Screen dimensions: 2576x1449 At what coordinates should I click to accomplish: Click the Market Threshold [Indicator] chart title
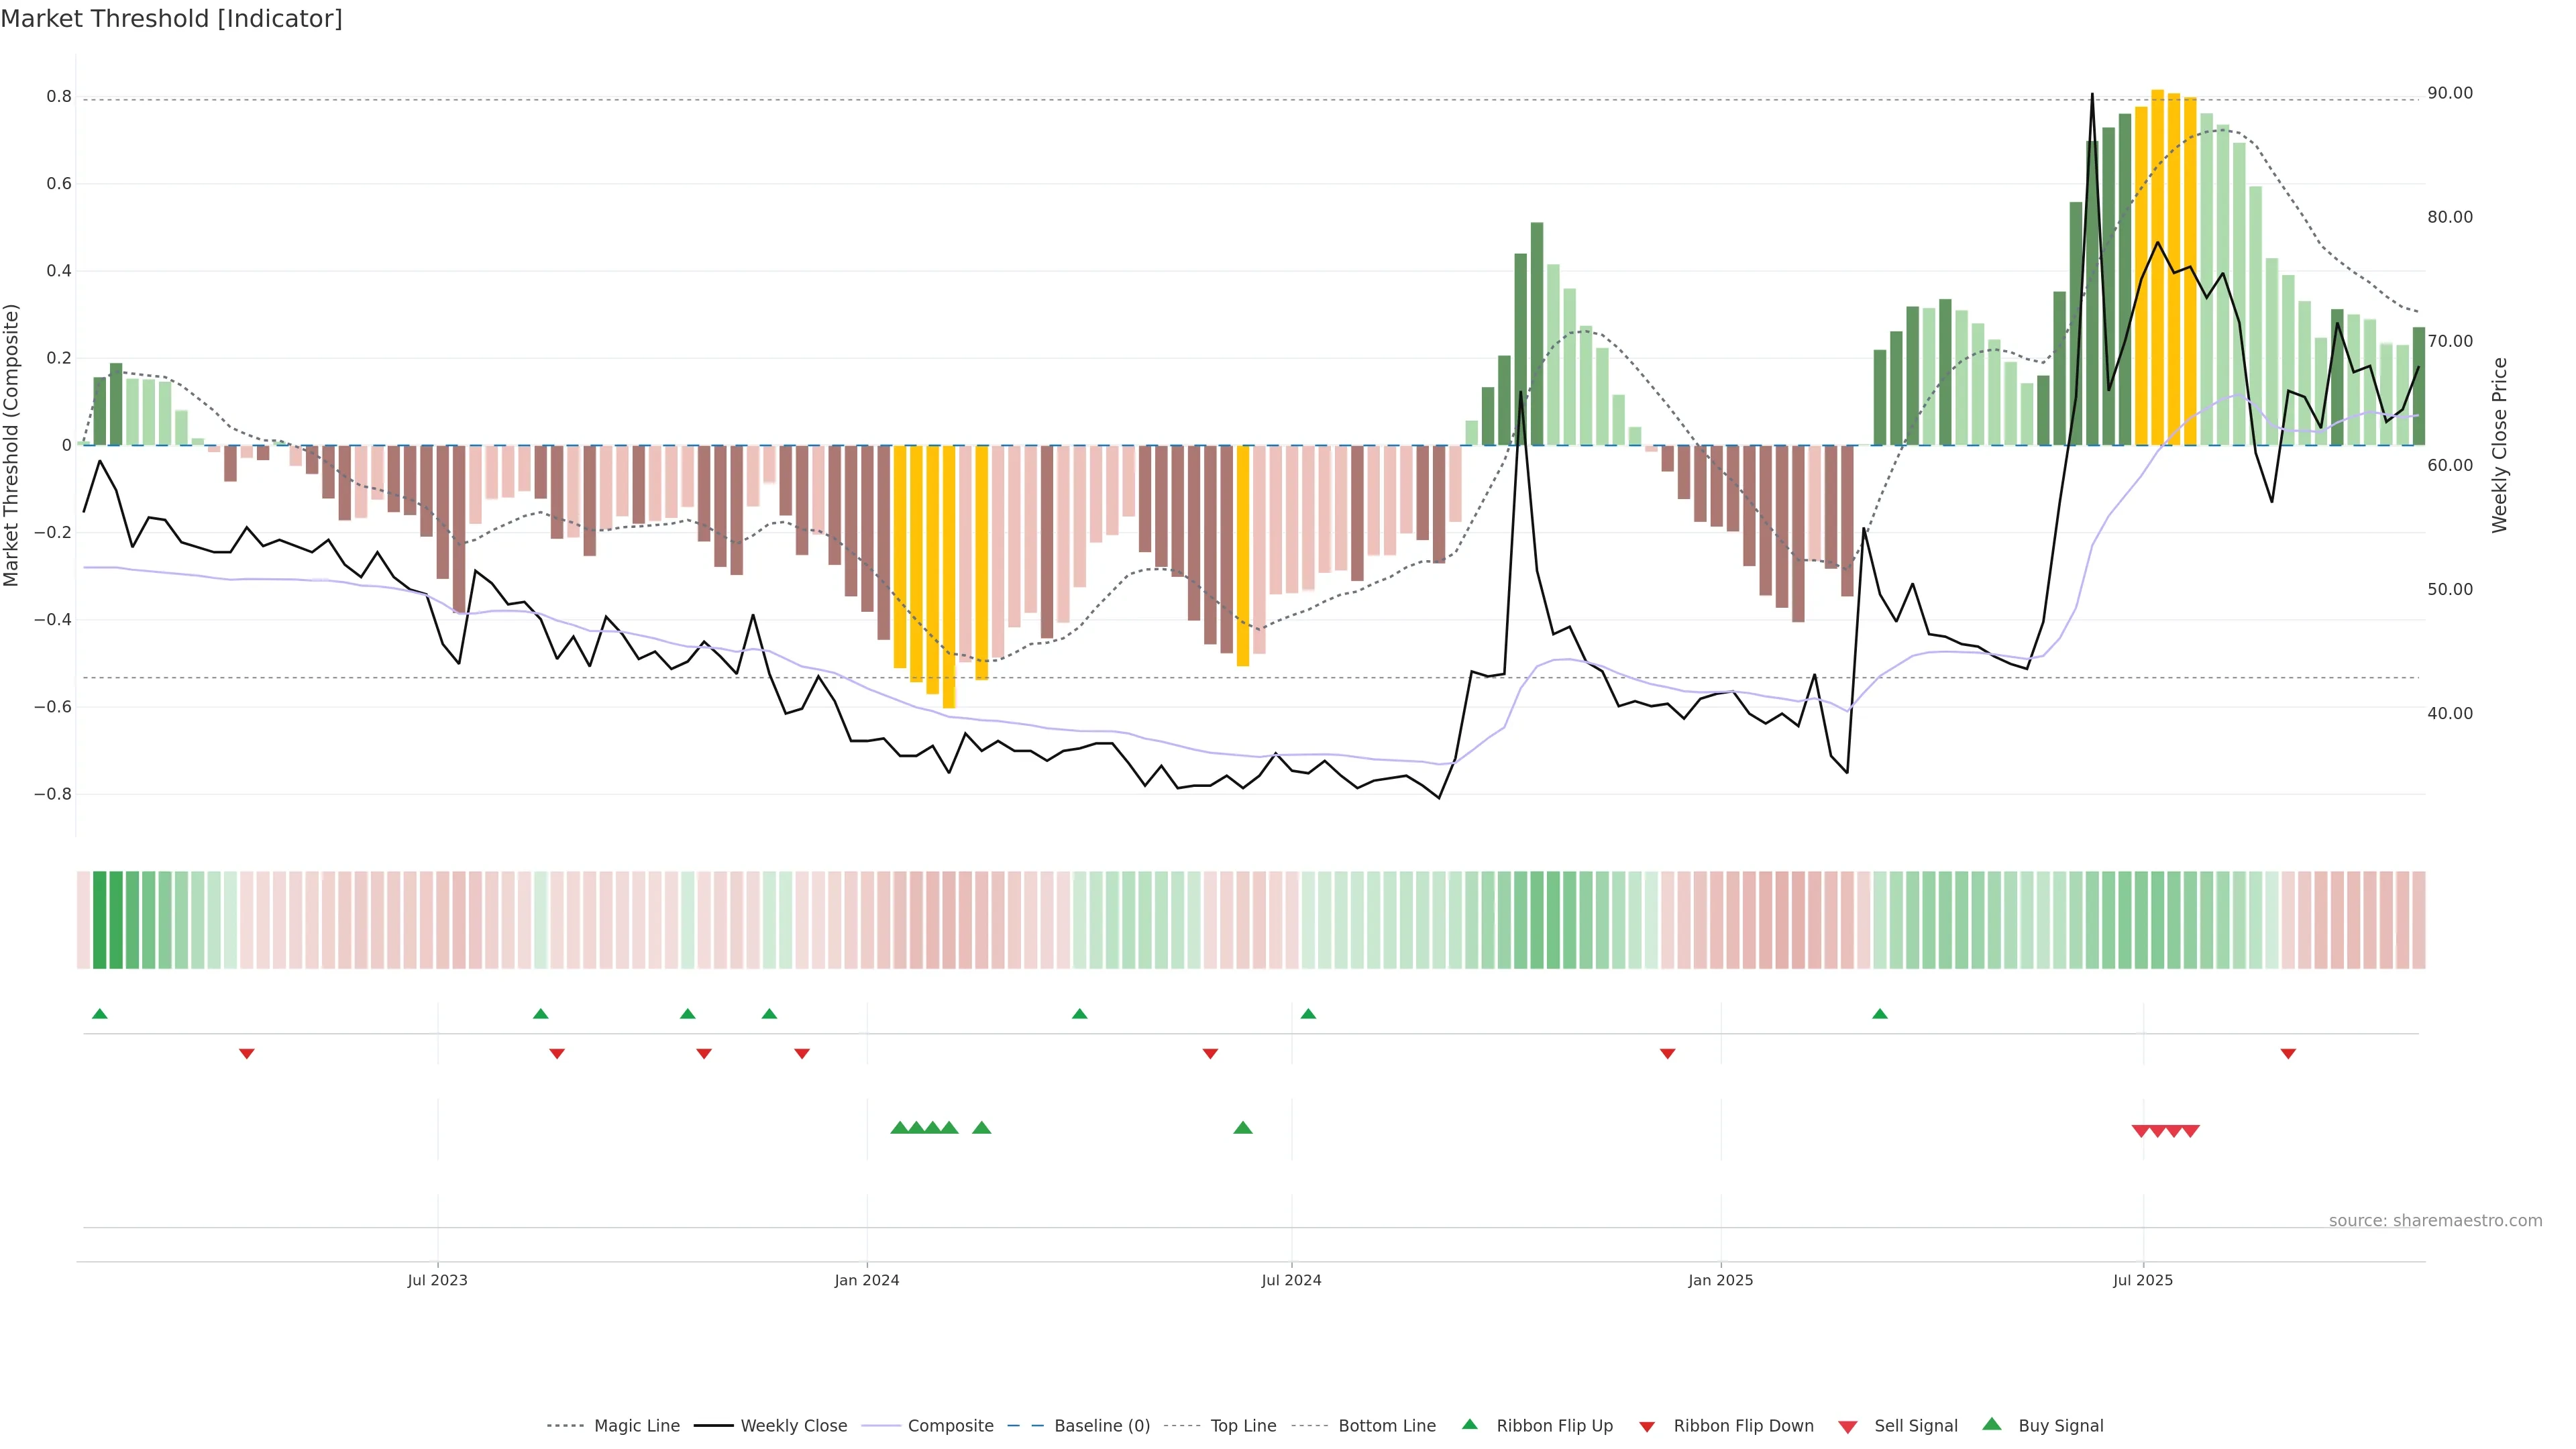point(172,19)
